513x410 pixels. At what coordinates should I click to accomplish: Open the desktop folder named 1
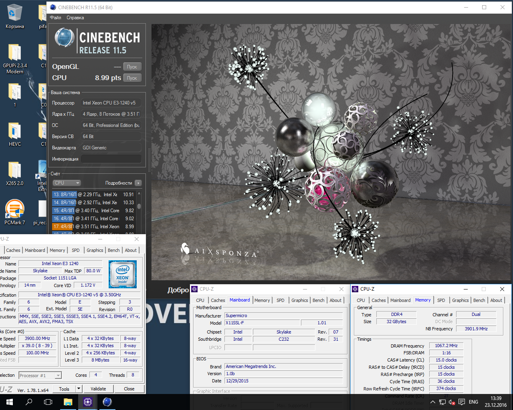(14, 95)
